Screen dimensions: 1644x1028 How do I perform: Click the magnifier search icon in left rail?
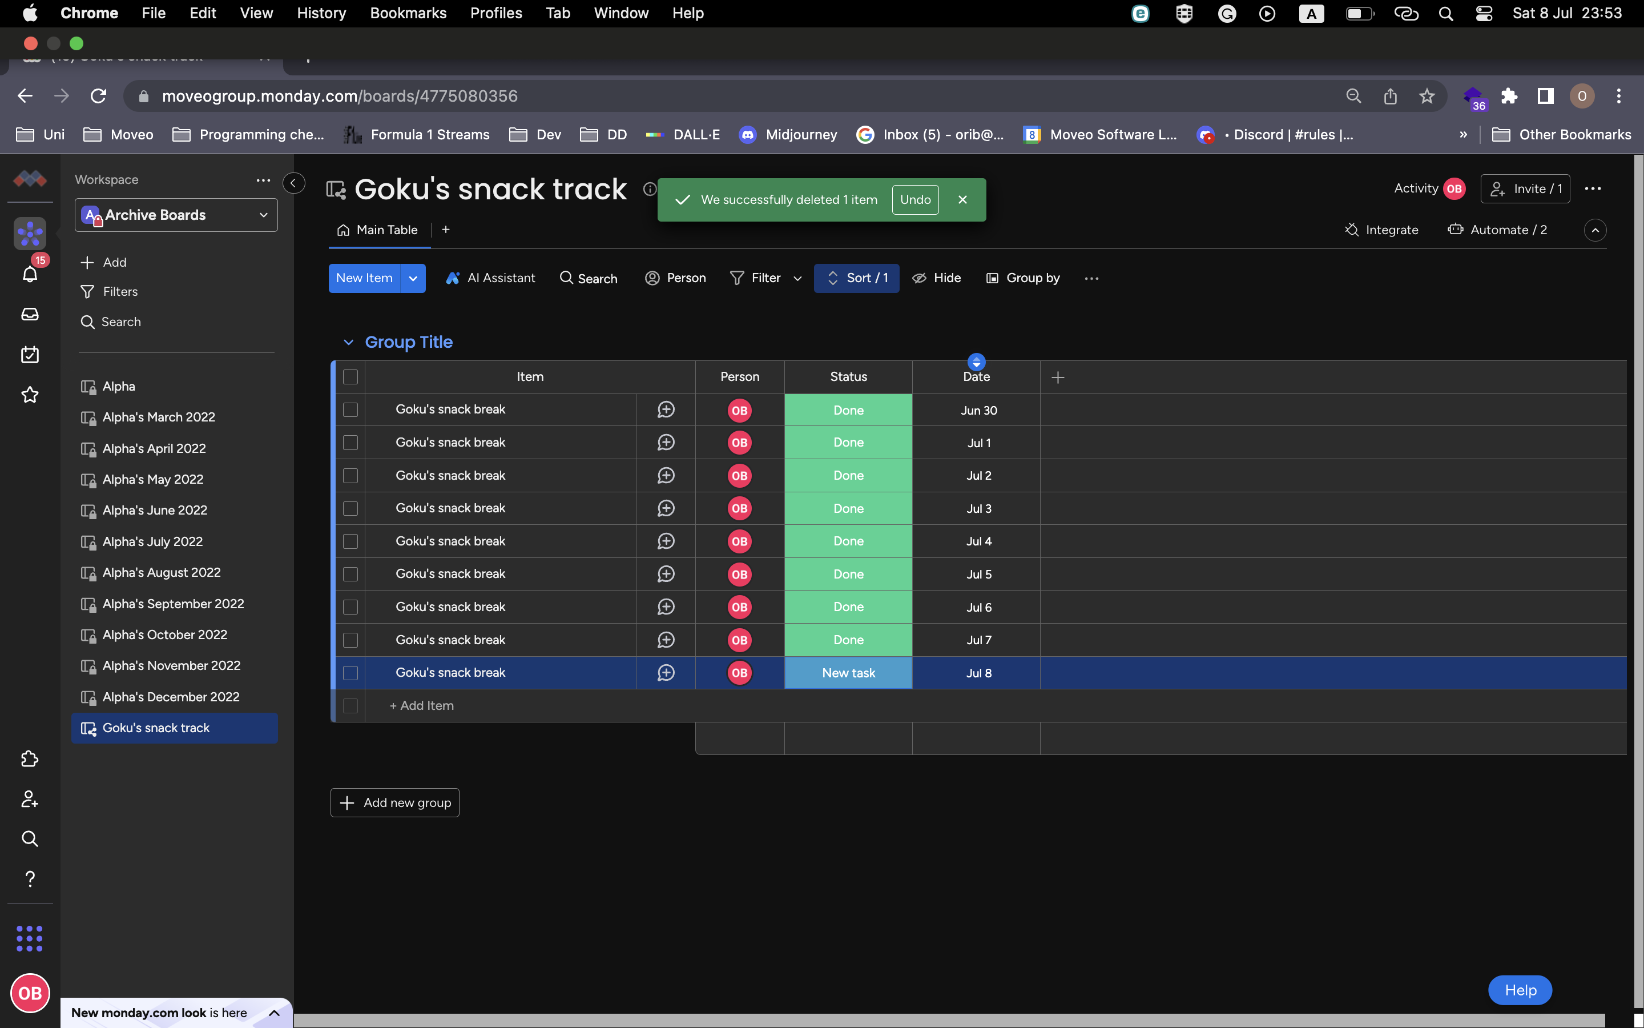(x=30, y=838)
